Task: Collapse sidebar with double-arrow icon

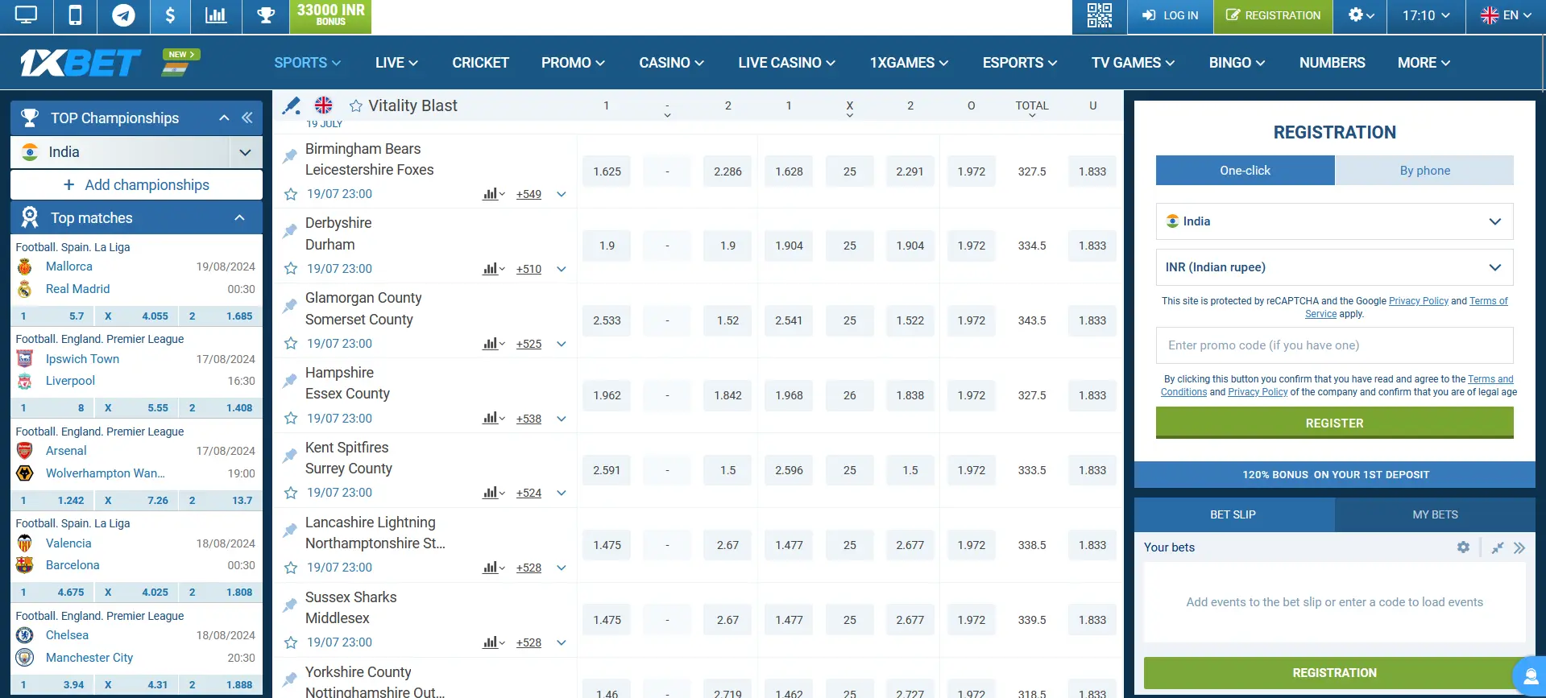Action: pos(247,118)
